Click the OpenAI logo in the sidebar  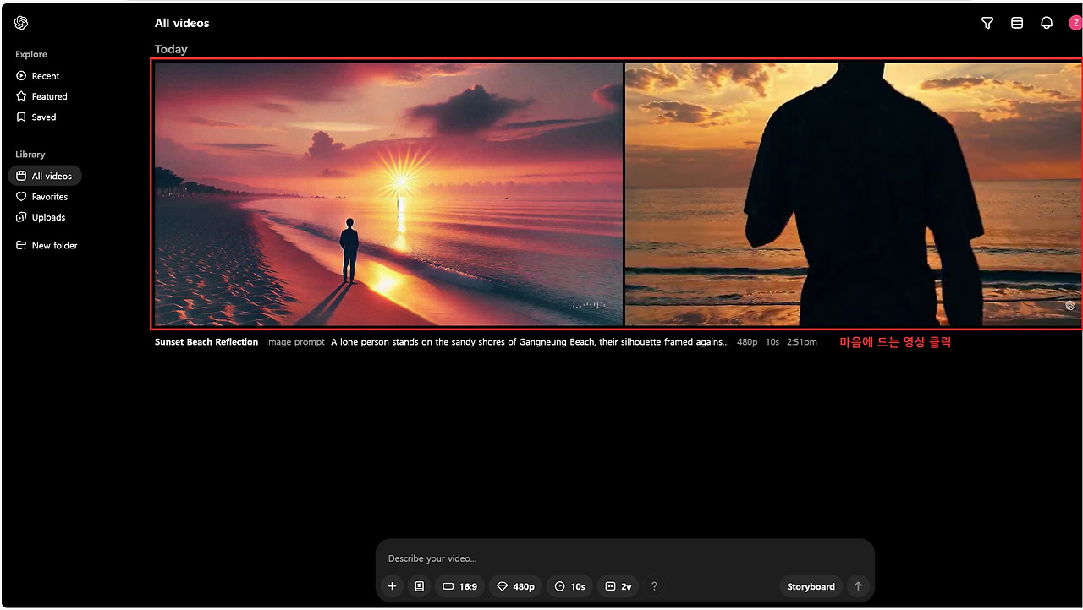point(21,23)
